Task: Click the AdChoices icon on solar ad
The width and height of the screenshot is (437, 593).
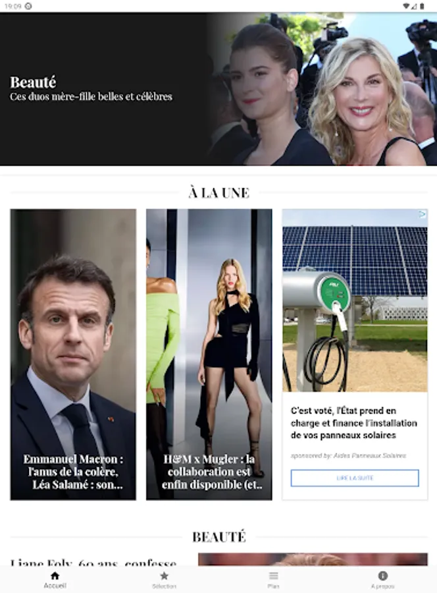Action: (x=423, y=214)
